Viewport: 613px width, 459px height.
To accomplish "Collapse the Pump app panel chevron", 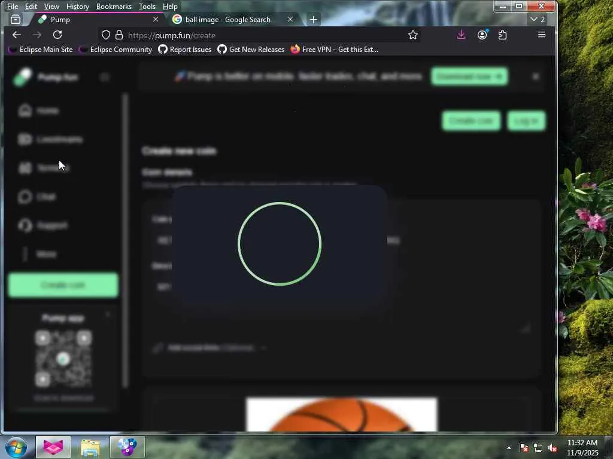I will coord(108,314).
